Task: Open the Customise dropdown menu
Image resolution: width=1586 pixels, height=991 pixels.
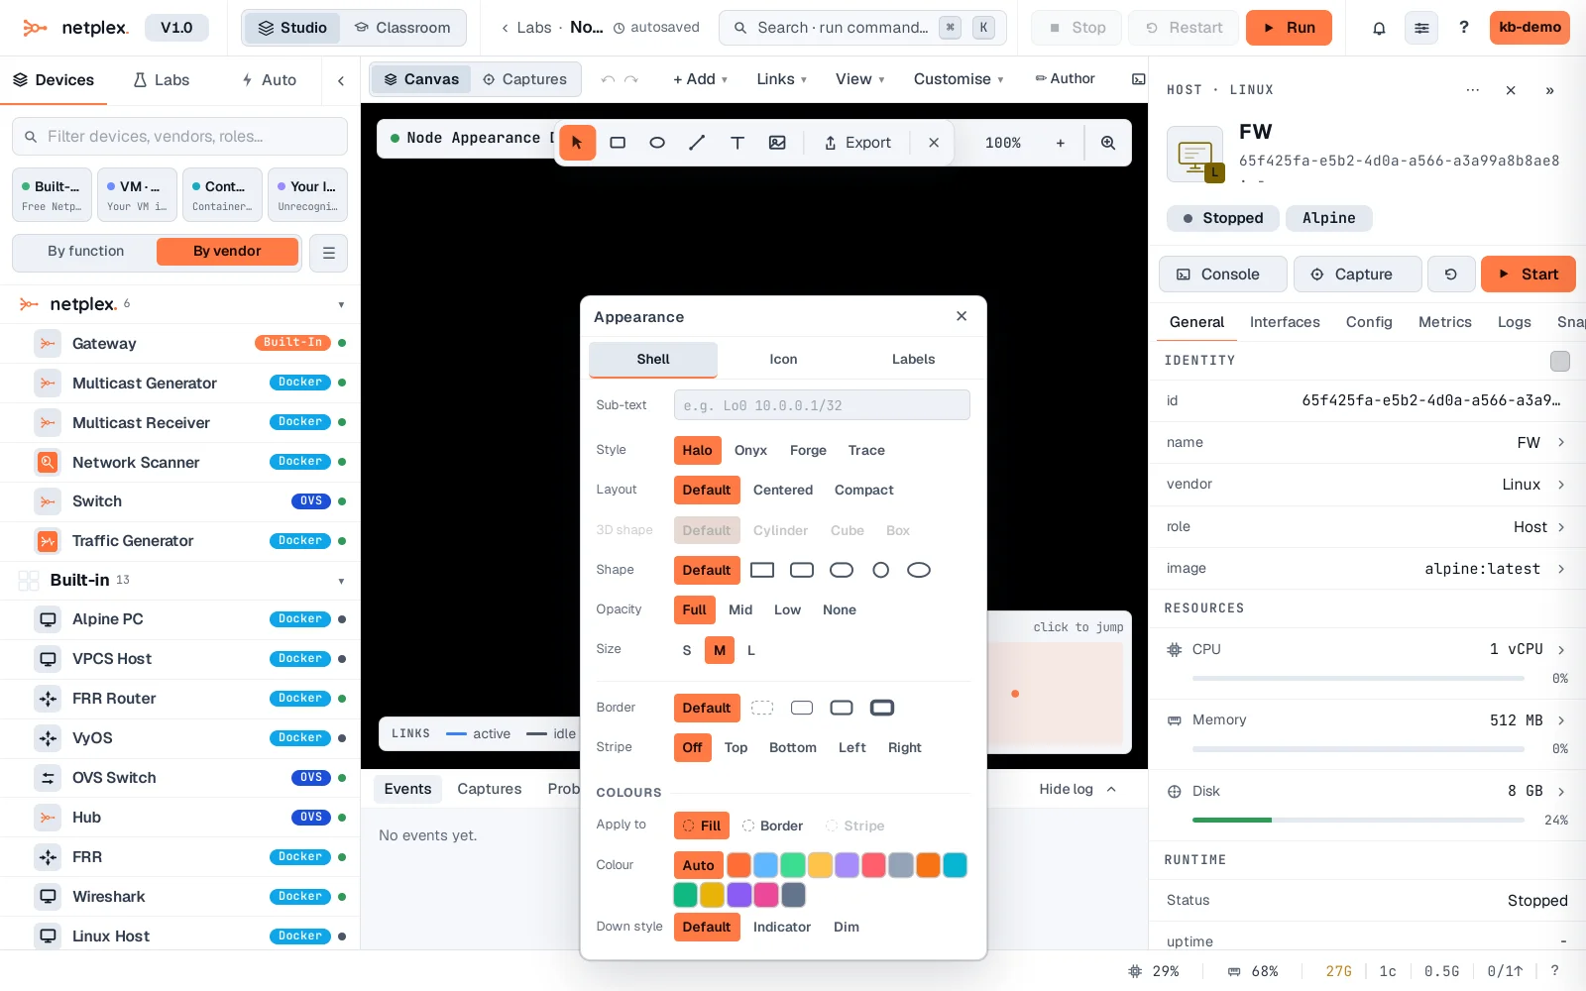Action: [959, 79]
